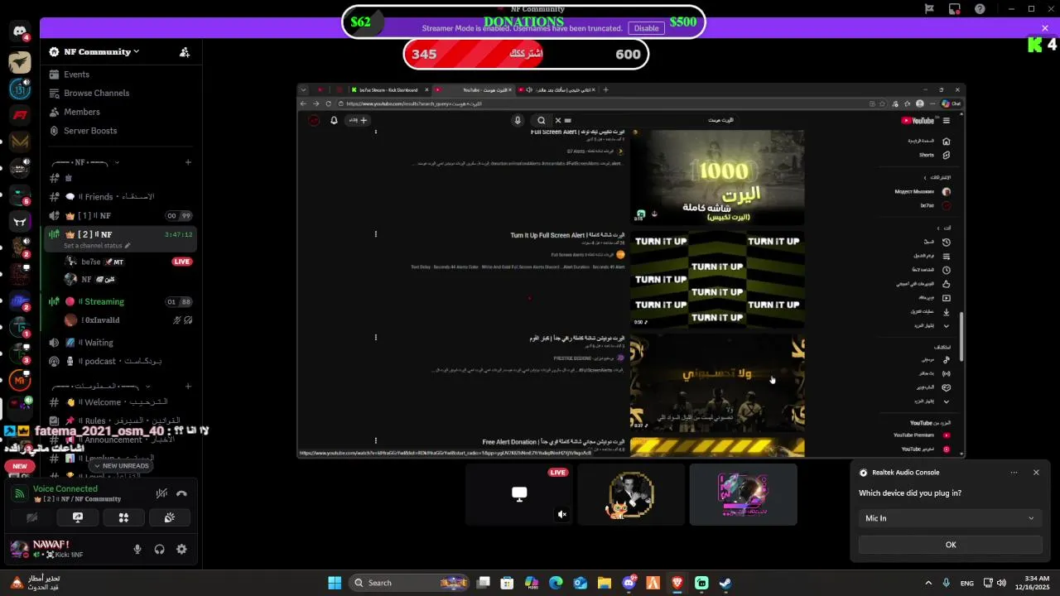
Task: Click OK in Realtek Audio Console
Action: click(950, 545)
